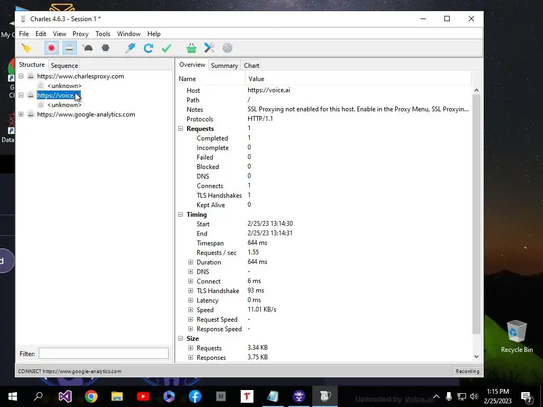This screenshot has height=407, width=543.
Task: Open Tools wrench icon
Action: 209,48
